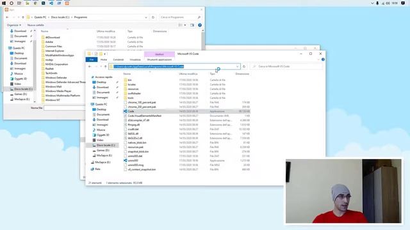Focus the 'Cerca in Microsoft VS Code' search box
410x230 pixels.
(x=286, y=66)
